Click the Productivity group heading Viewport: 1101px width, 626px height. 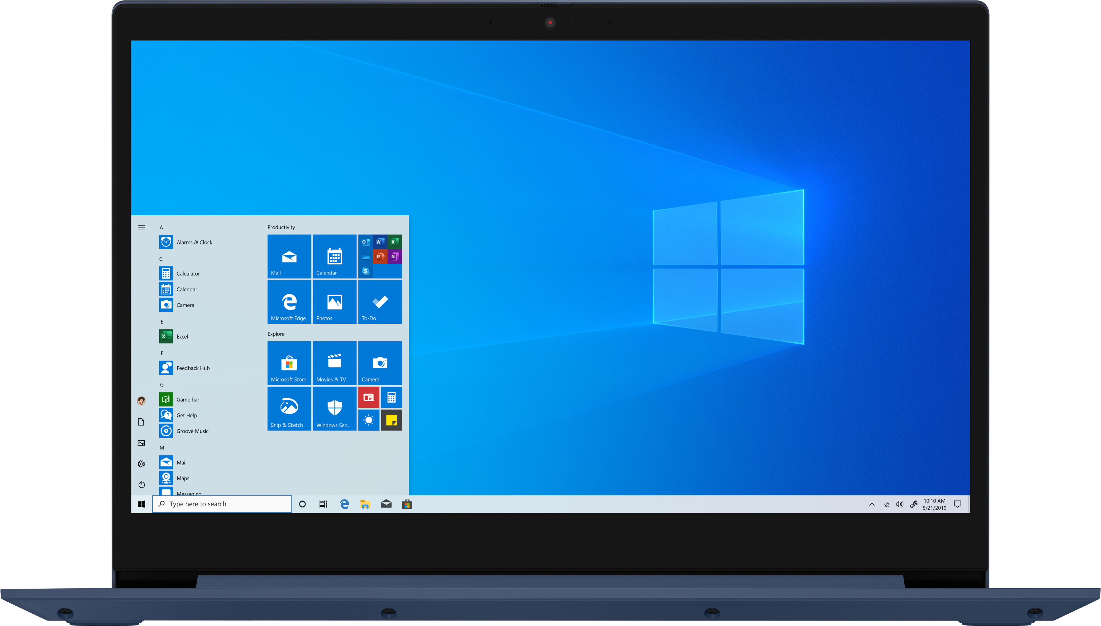coord(281,227)
